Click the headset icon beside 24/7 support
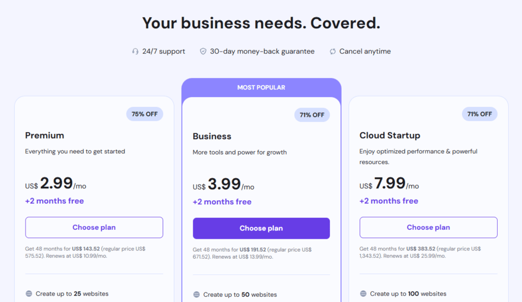Image resolution: width=522 pixels, height=302 pixels. (x=135, y=52)
